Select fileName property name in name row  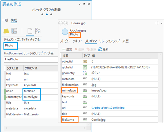pos(29,91)
